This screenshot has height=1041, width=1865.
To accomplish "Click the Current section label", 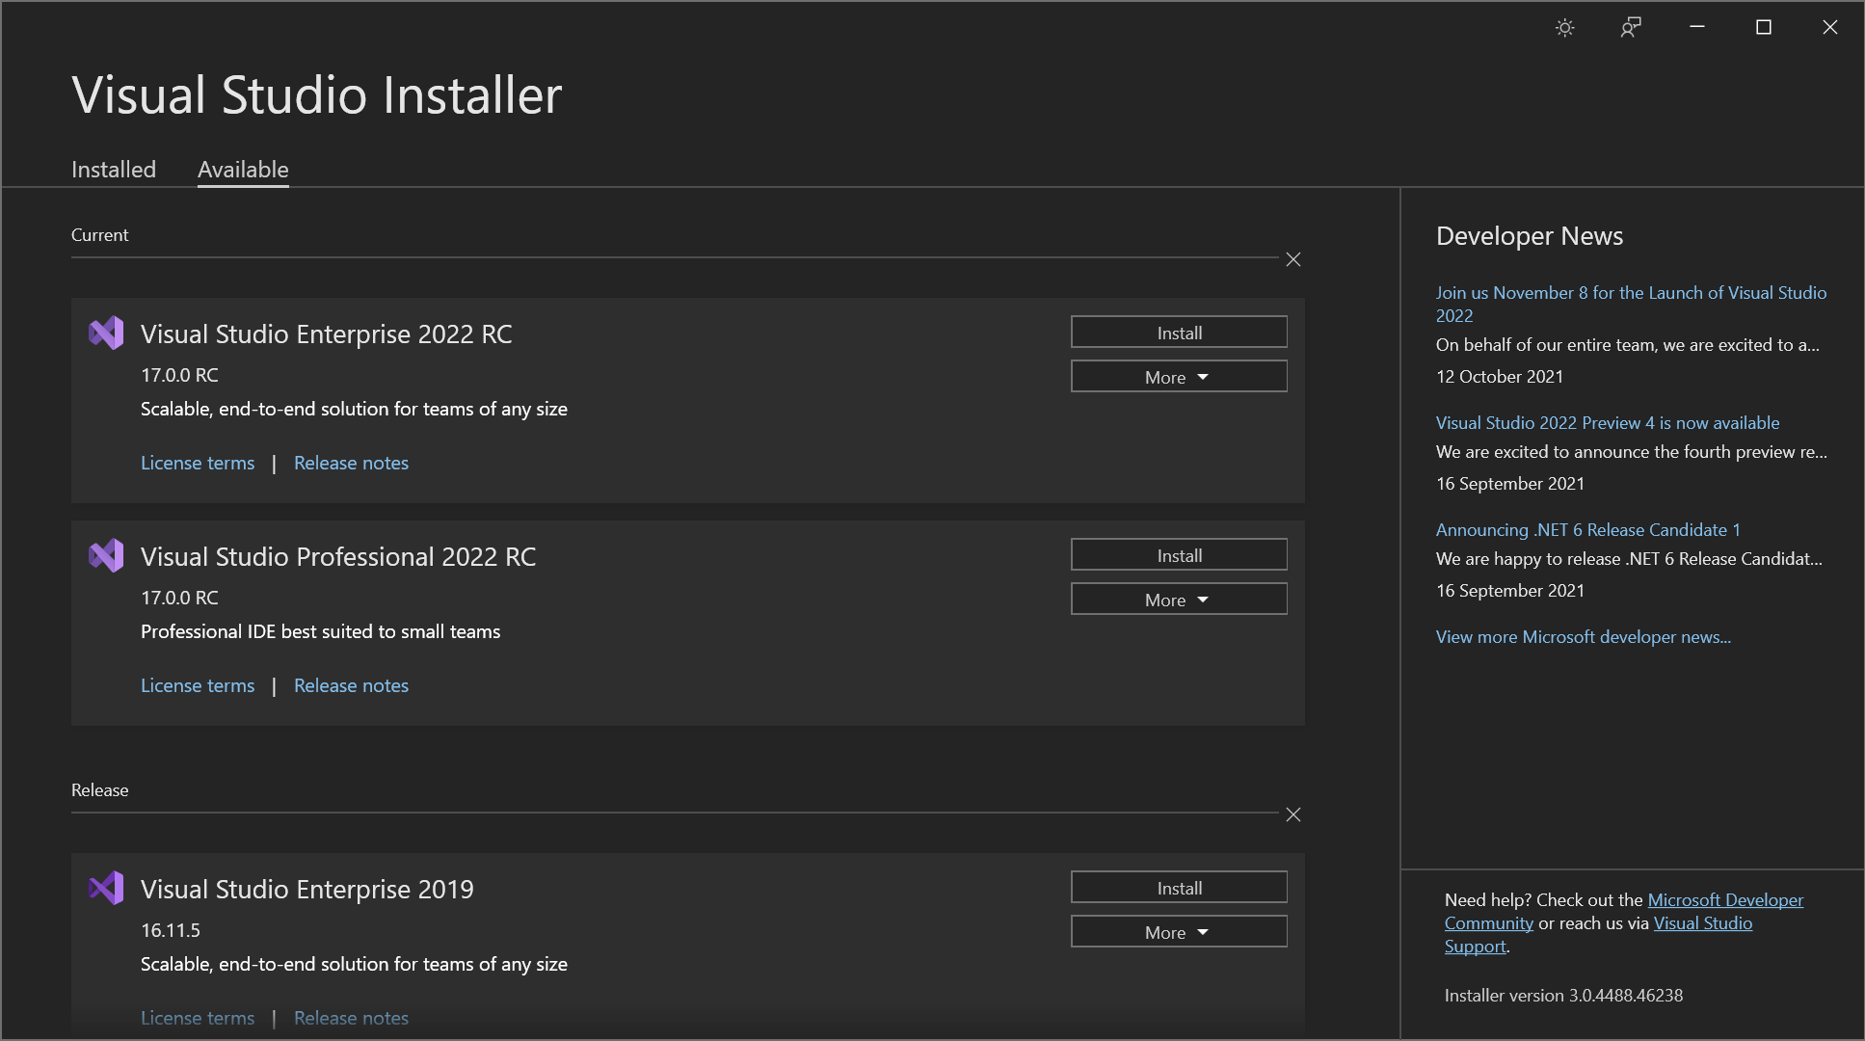I will [x=99, y=235].
